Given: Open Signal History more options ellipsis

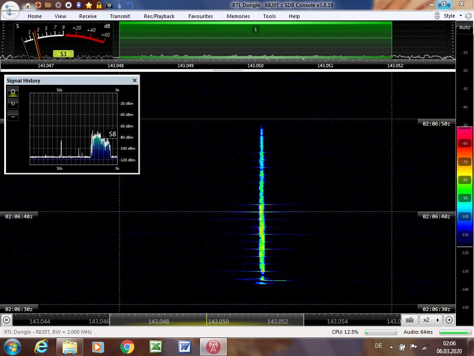Looking at the screenshot, I should (x=13, y=115).
